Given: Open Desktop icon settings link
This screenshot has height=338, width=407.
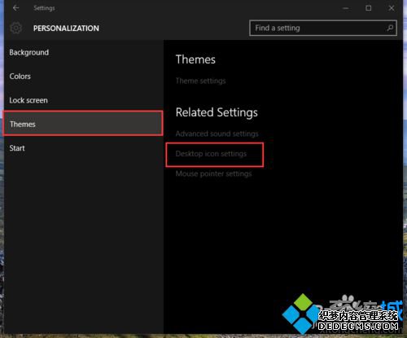Looking at the screenshot, I should 211,154.
